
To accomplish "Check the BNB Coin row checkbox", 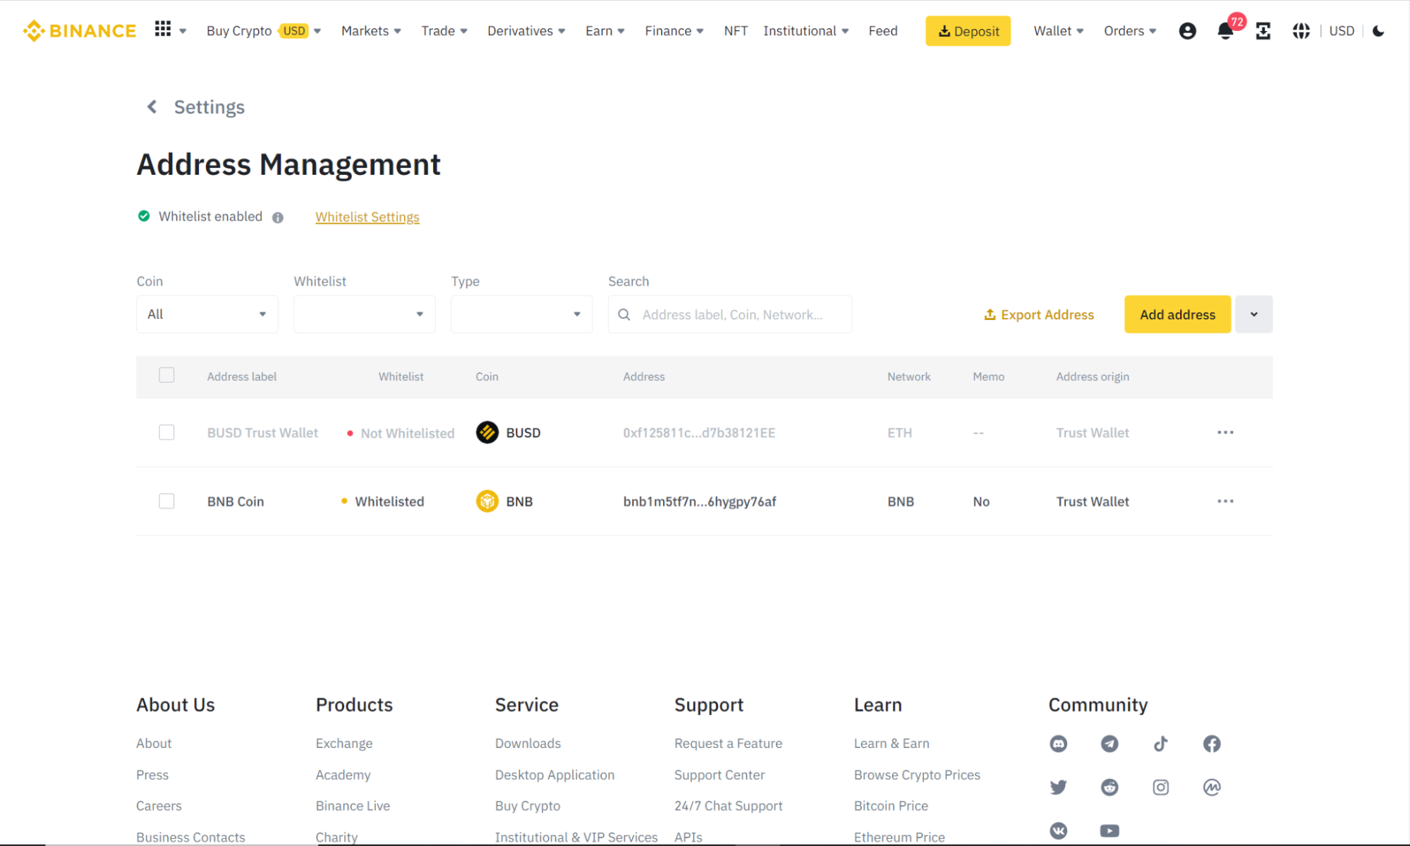I will tap(166, 501).
